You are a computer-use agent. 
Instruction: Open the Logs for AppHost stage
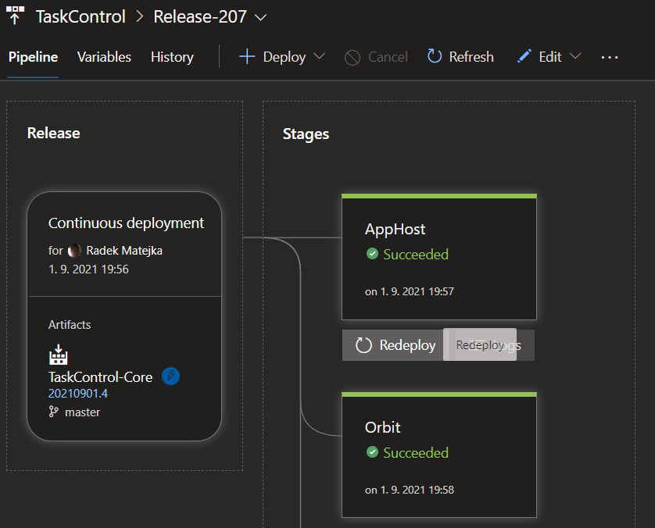click(x=501, y=344)
